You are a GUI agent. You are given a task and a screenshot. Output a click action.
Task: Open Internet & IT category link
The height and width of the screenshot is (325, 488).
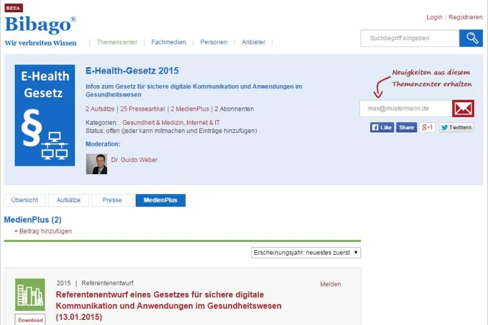(203, 123)
